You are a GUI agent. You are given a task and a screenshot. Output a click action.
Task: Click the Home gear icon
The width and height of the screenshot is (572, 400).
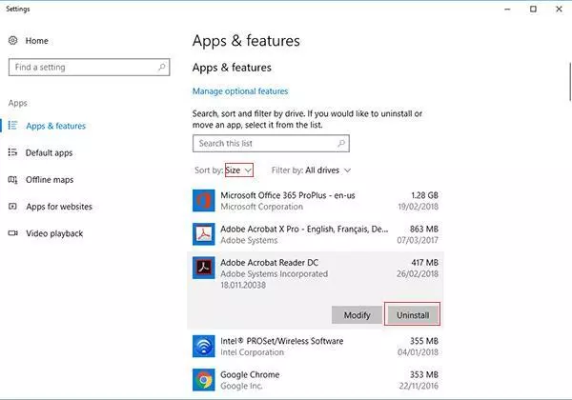12,40
